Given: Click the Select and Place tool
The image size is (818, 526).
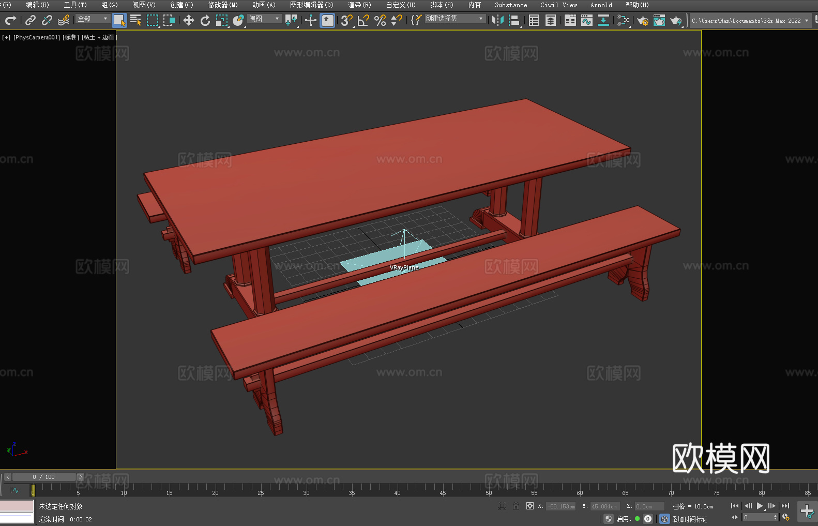Looking at the screenshot, I should 238,20.
